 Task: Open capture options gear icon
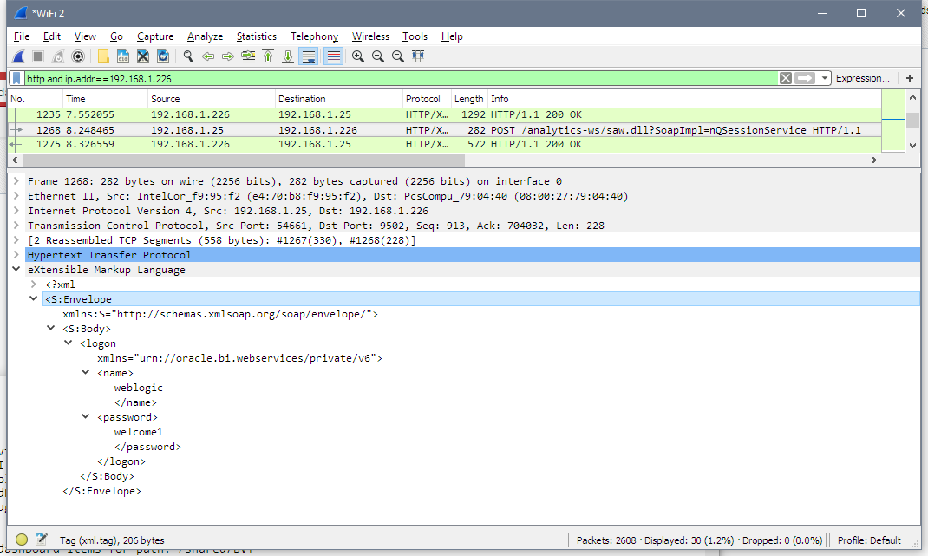(77, 57)
